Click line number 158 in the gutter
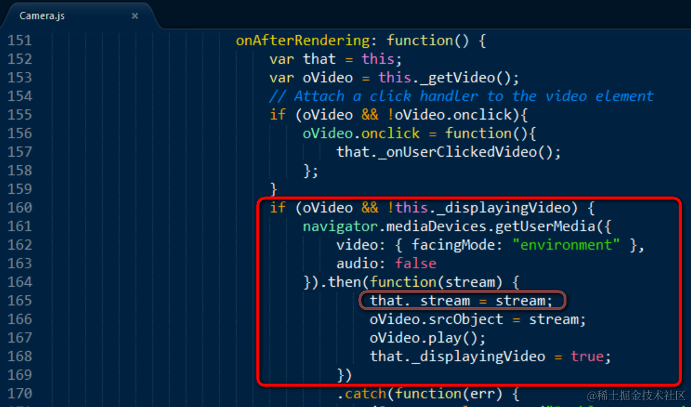This screenshot has width=691, height=407. (x=20, y=170)
